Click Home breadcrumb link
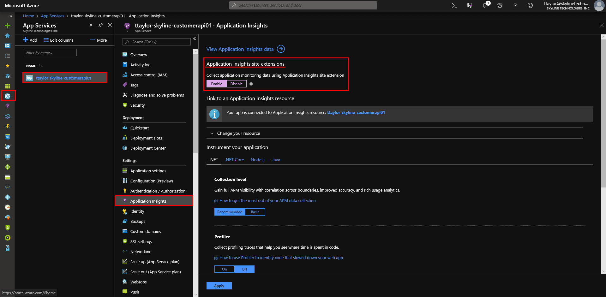Viewport: 606px width, 297px height. (x=28, y=16)
